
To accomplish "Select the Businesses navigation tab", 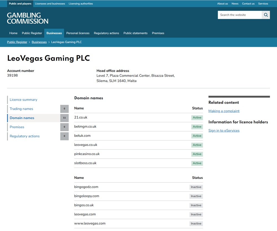I will tap(54, 33).
